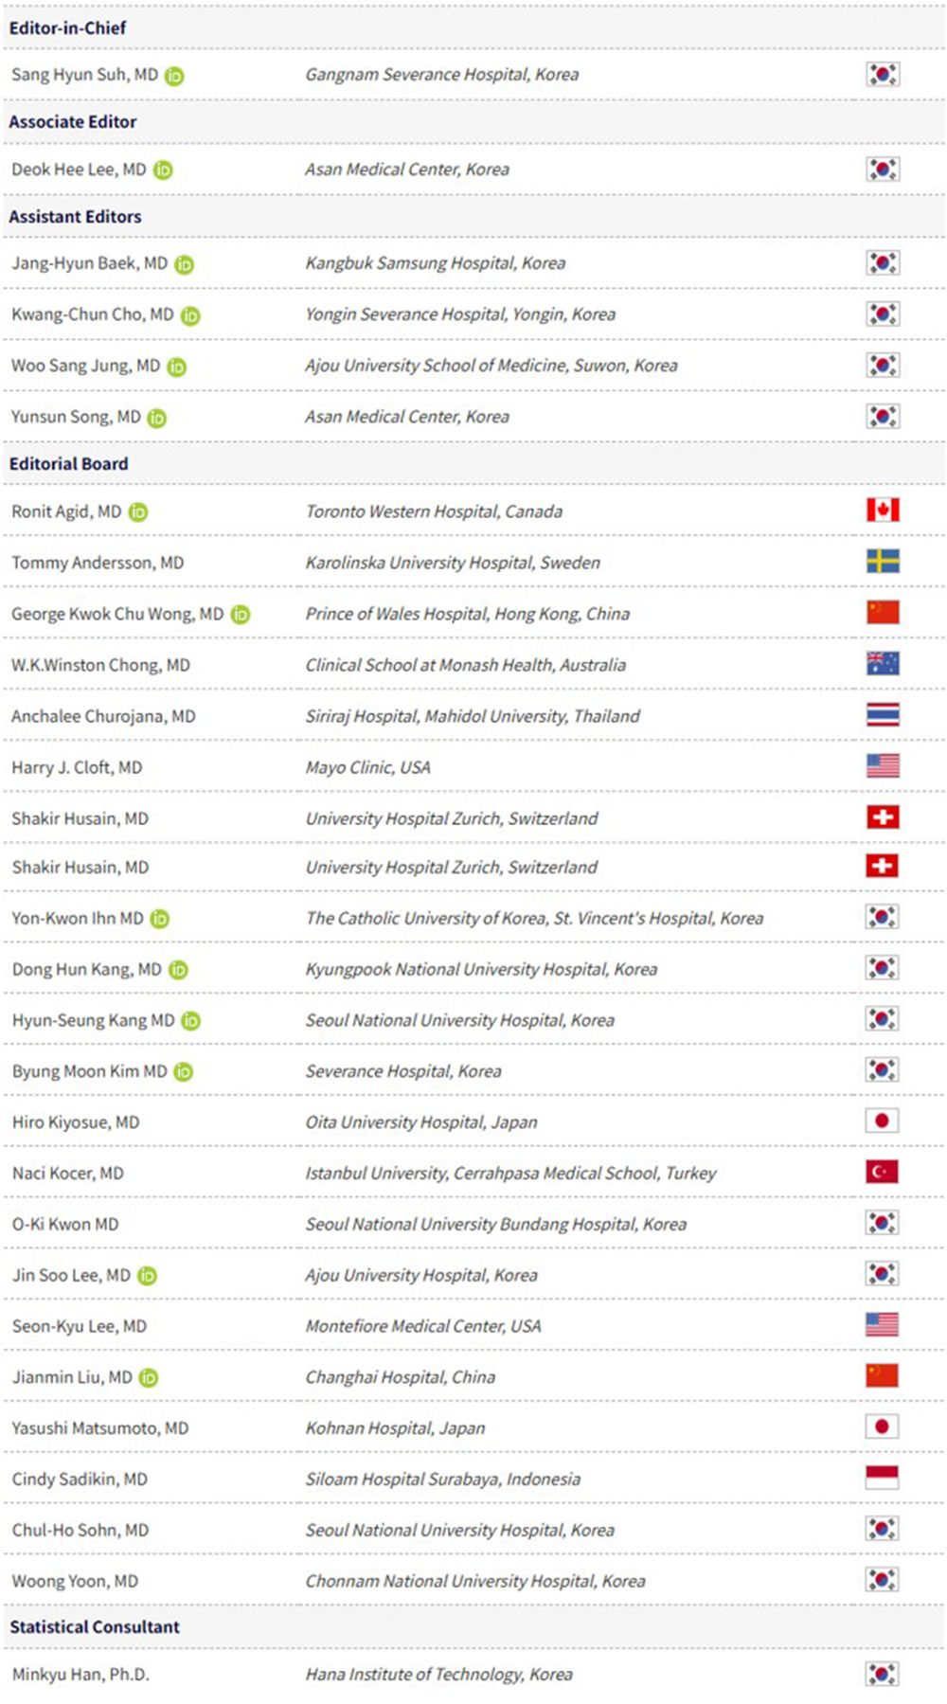Screen dimensions: 947x1704
Task: Open Kwang-Chun Cho's ORCID badge
Action: (x=190, y=315)
